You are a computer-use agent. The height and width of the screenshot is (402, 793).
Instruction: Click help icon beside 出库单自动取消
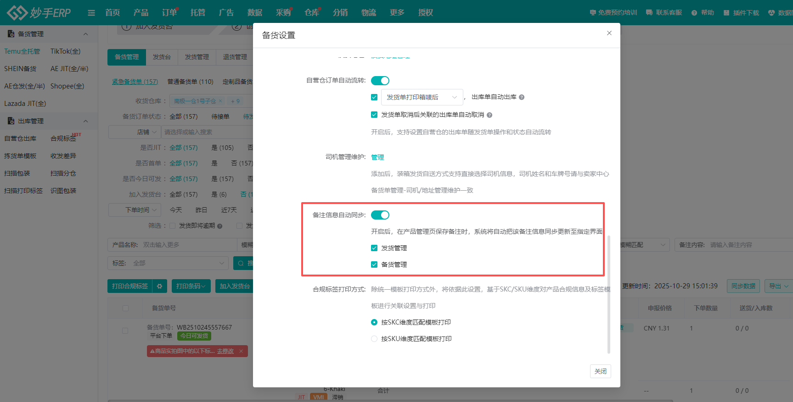pyautogui.click(x=489, y=115)
